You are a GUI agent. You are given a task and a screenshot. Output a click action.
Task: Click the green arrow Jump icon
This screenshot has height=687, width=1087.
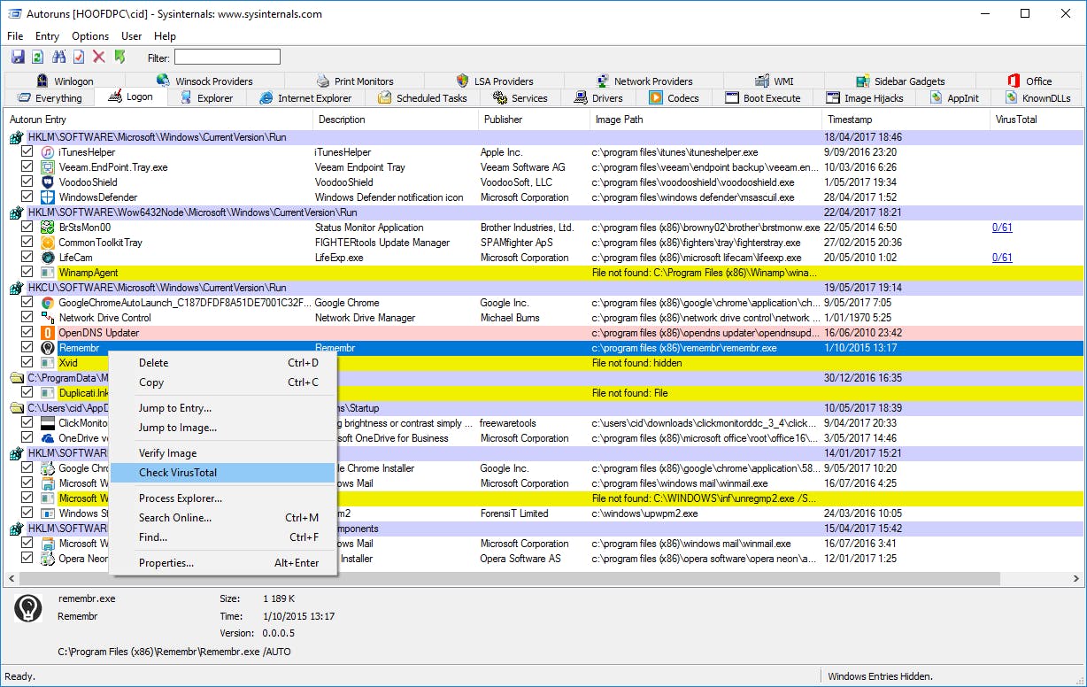(x=119, y=58)
